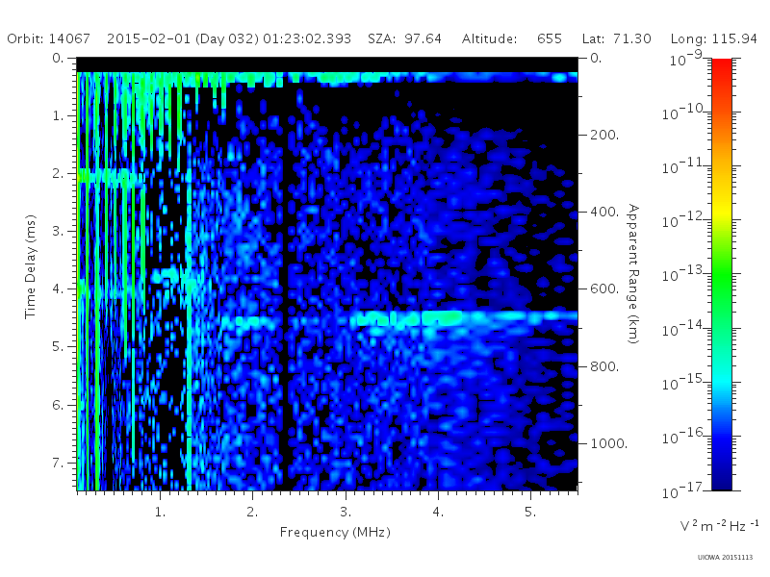Image resolution: width=770 pixels, height=577 pixels.
Task: Click the '5.' time delay tick label
Action: (58, 347)
